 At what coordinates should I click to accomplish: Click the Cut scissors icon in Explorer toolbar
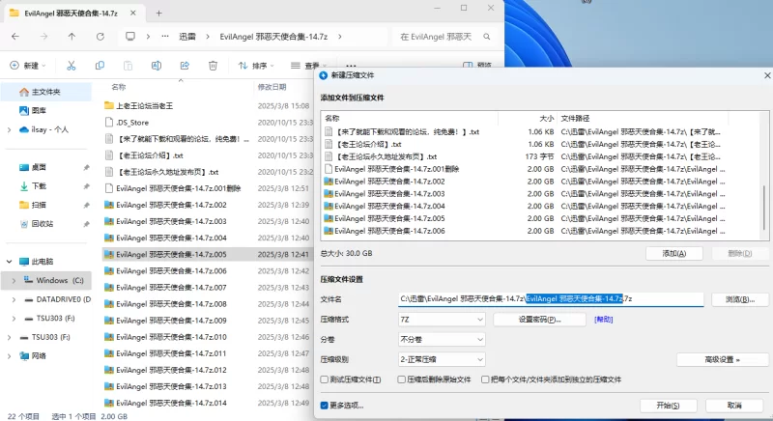[71, 66]
